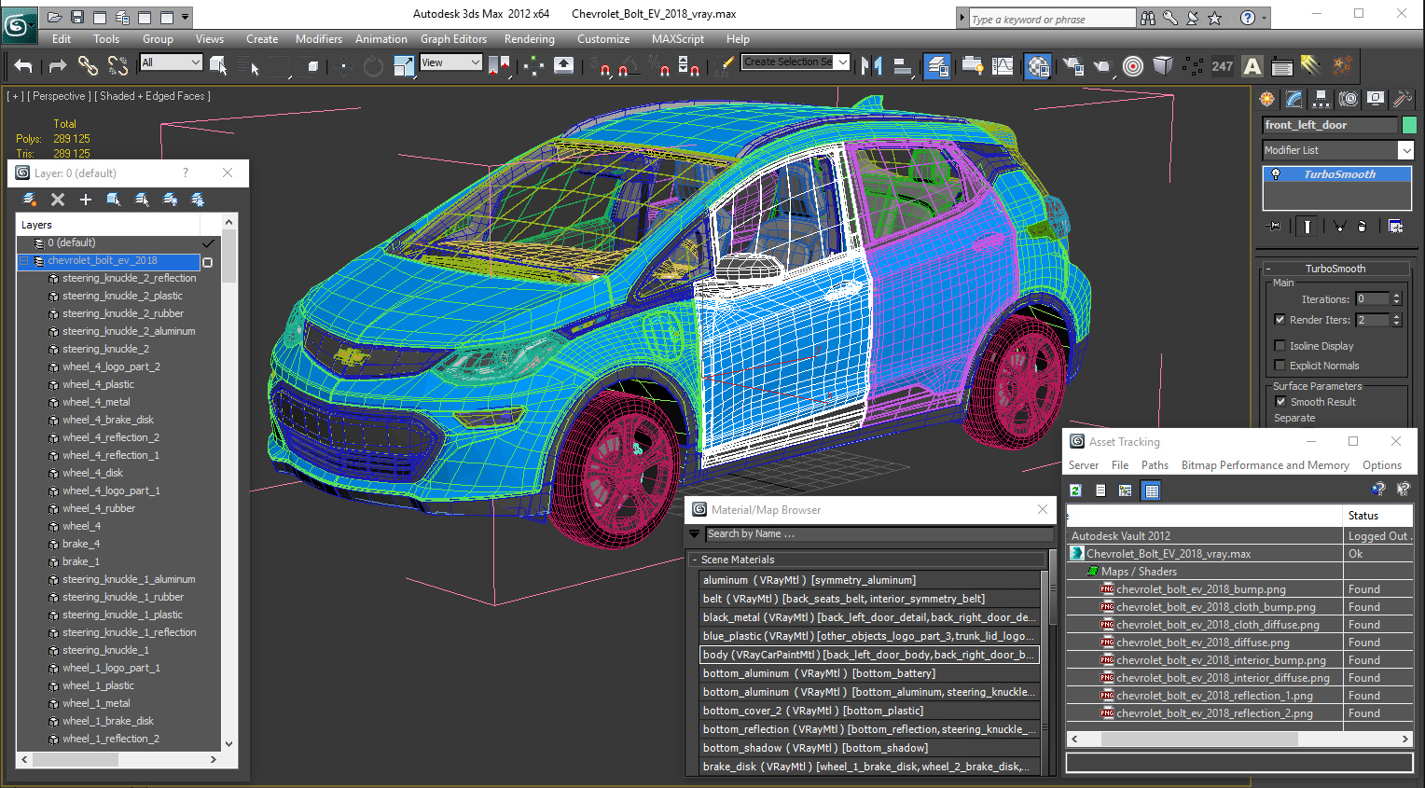The height and width of the screenshot is (788, 1425).
Task: Toggle TurboSmooth modifier lightbulb on/off
Action: pos(1276,174)
